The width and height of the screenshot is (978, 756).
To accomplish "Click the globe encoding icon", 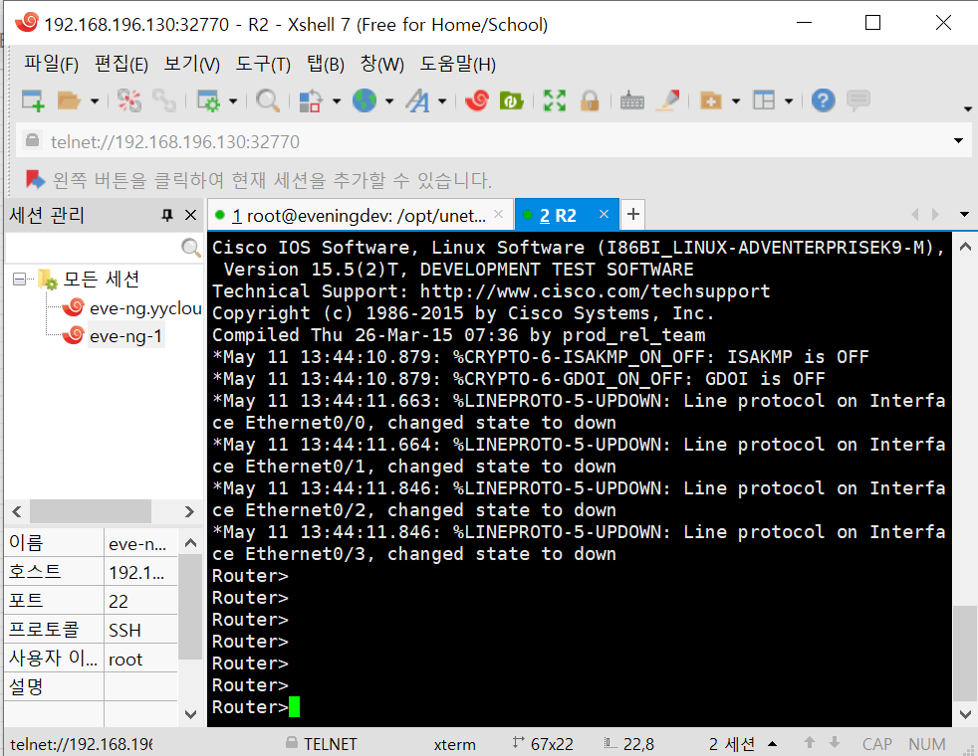I will (x=365, y=100).
